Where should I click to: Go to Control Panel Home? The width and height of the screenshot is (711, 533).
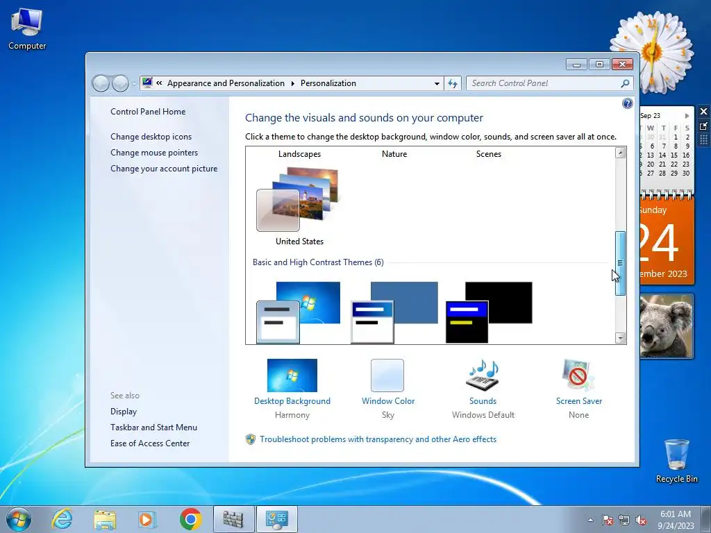pos(148,112)
